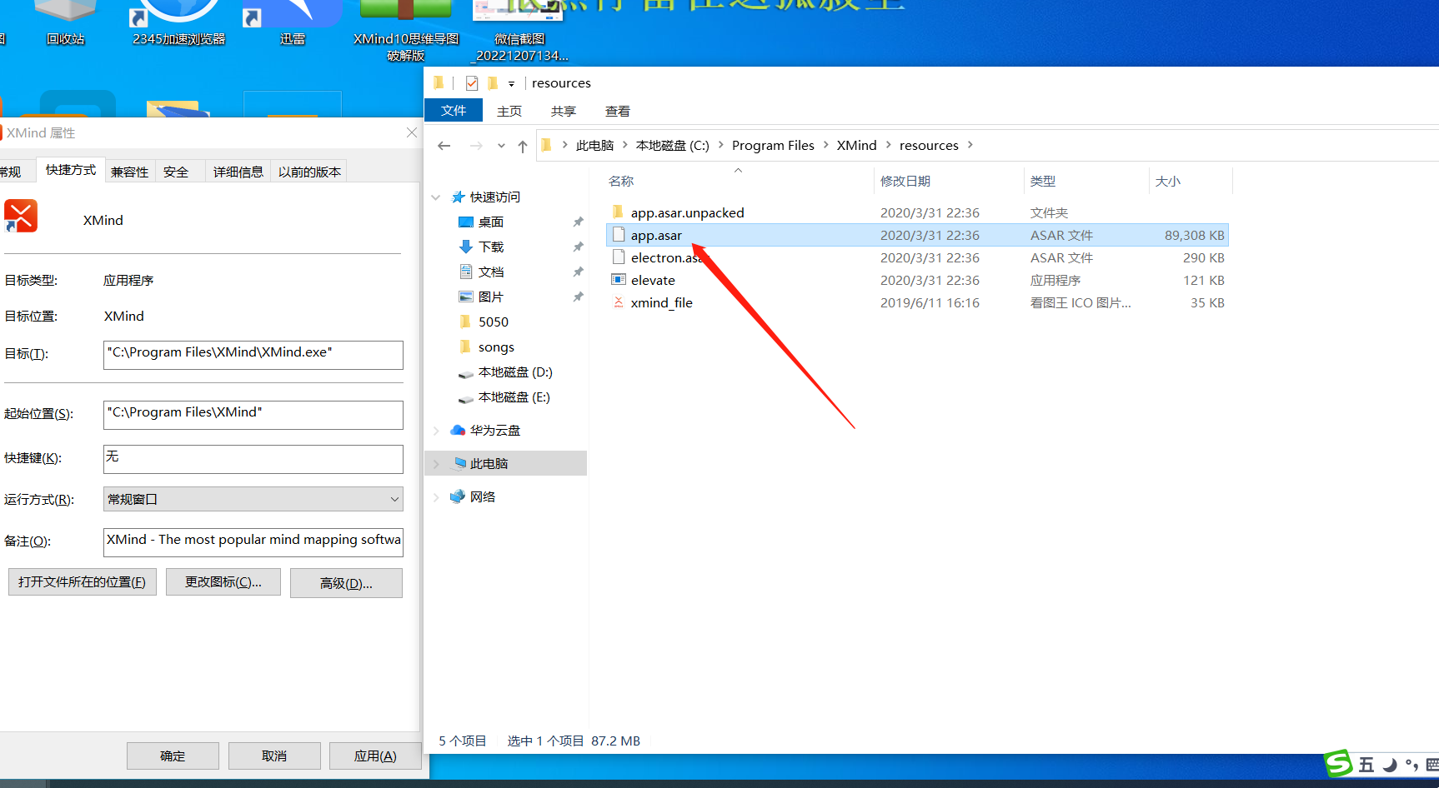Create new folder via Quick Access Toolbar icon
The width and height of the screenshot is (1439, 788).
point(492,82)
